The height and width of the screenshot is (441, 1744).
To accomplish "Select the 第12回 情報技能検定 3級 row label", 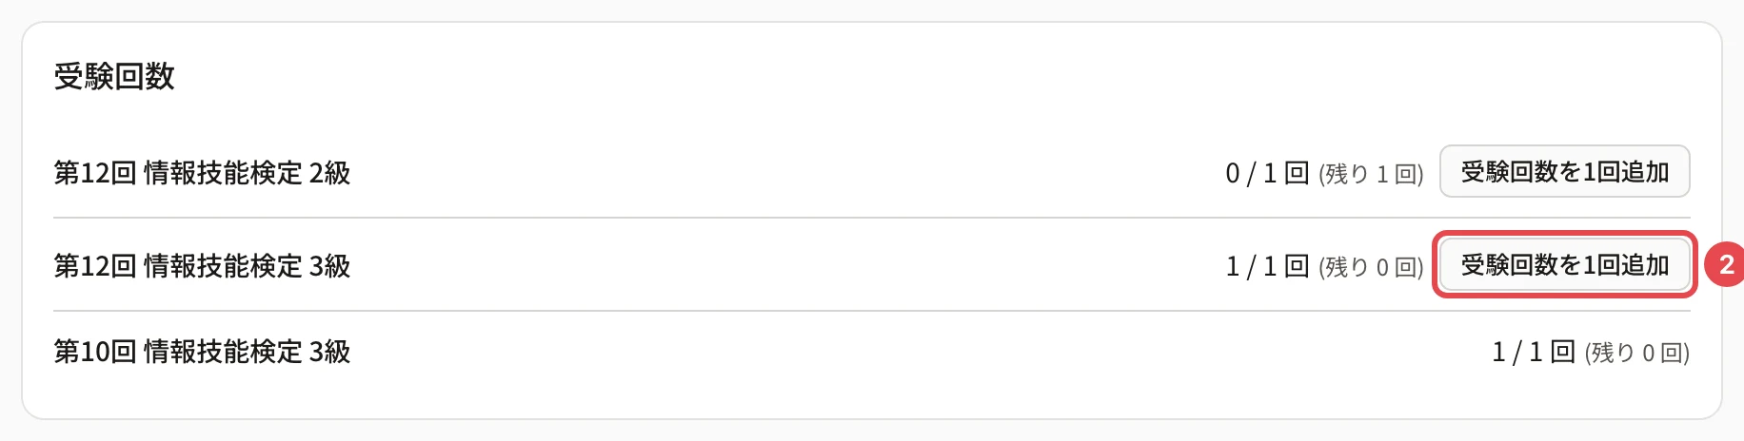I will point(202,266).
